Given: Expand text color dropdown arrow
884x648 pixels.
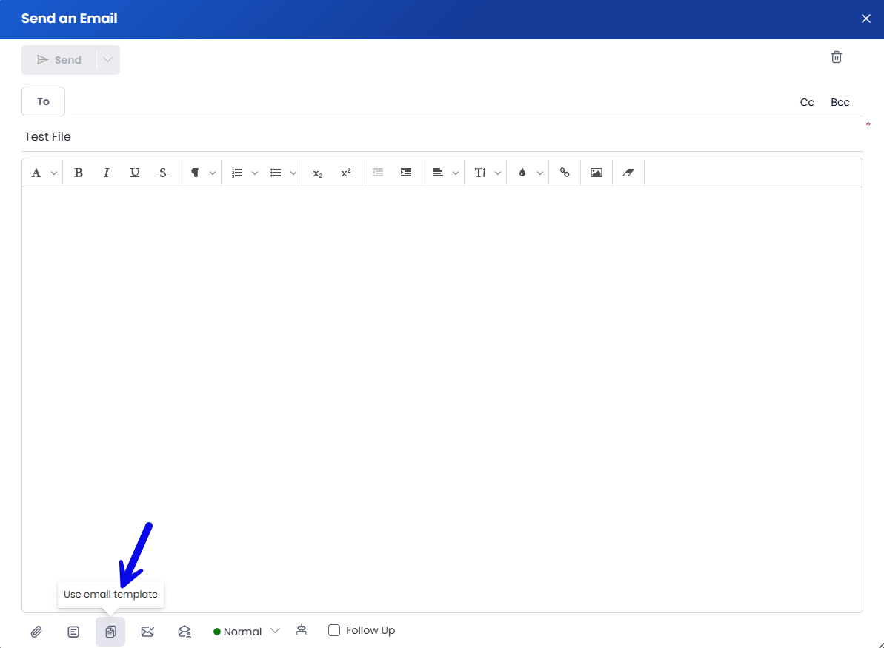Looking at the screenshot, I should click(x=540, y=173).
